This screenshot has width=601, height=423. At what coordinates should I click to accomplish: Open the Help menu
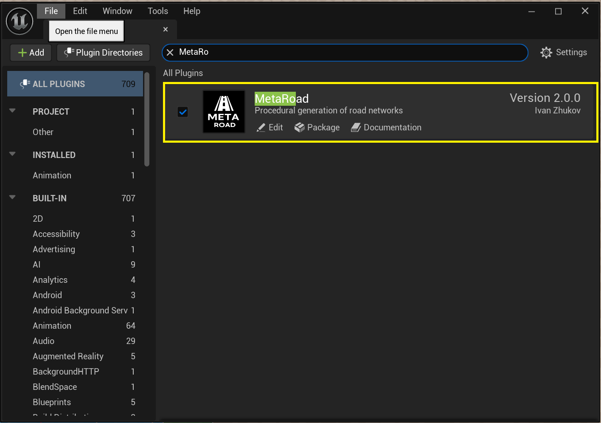tap(192, 11)
